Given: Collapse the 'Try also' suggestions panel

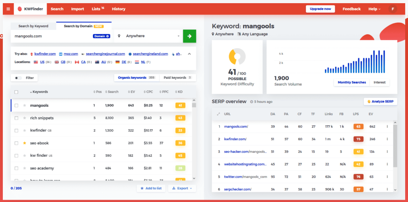Looking at the screenshot, I should coord(189,54).
